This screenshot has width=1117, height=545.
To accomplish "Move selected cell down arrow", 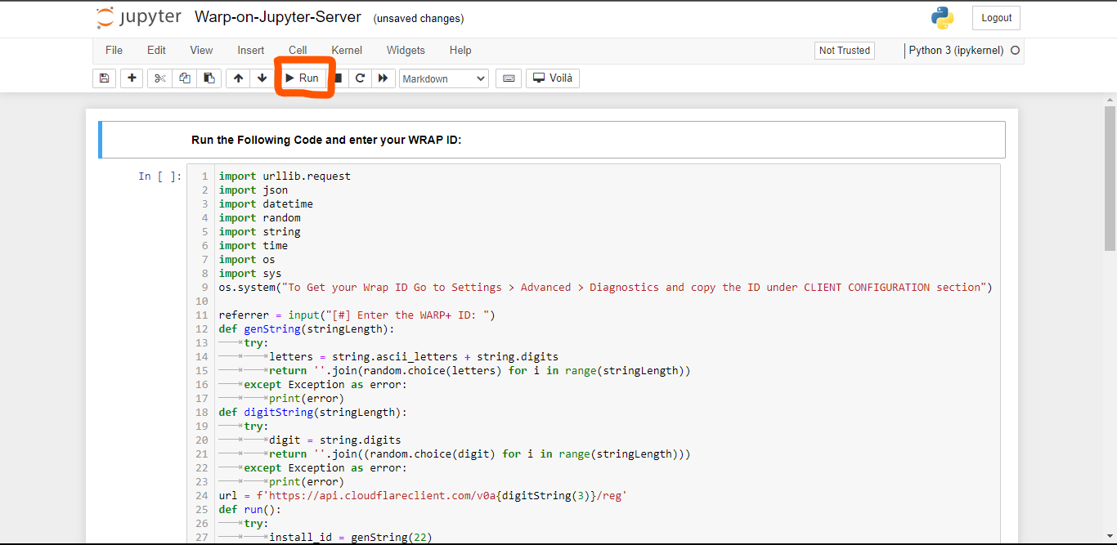I will coord(262,78).
